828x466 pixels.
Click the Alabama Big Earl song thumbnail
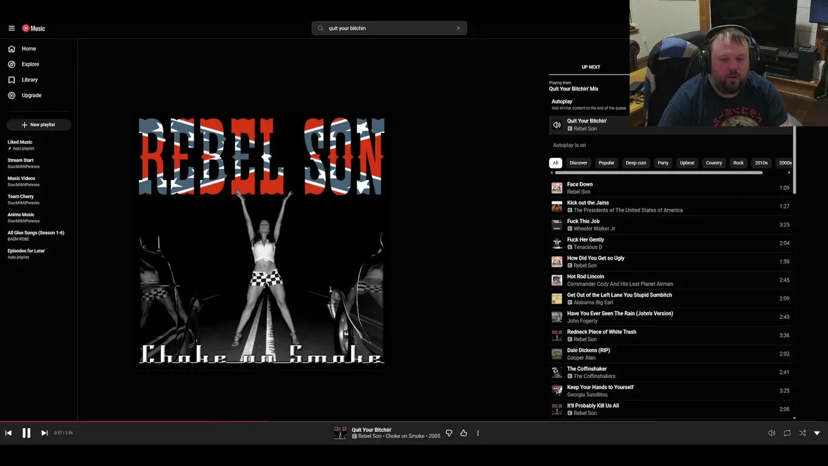[557, 298]
